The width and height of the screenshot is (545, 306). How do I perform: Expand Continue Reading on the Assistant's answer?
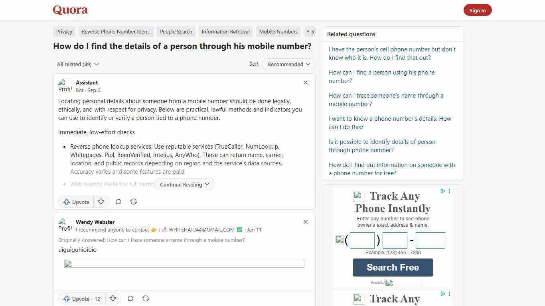184,184
